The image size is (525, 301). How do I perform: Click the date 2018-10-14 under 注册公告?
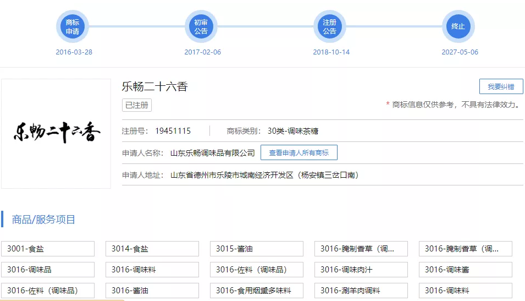(x=331, y=52)
